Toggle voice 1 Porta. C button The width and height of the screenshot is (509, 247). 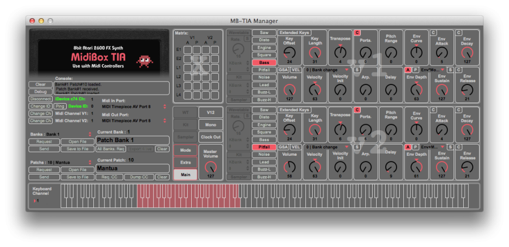(x=357, y=33)
